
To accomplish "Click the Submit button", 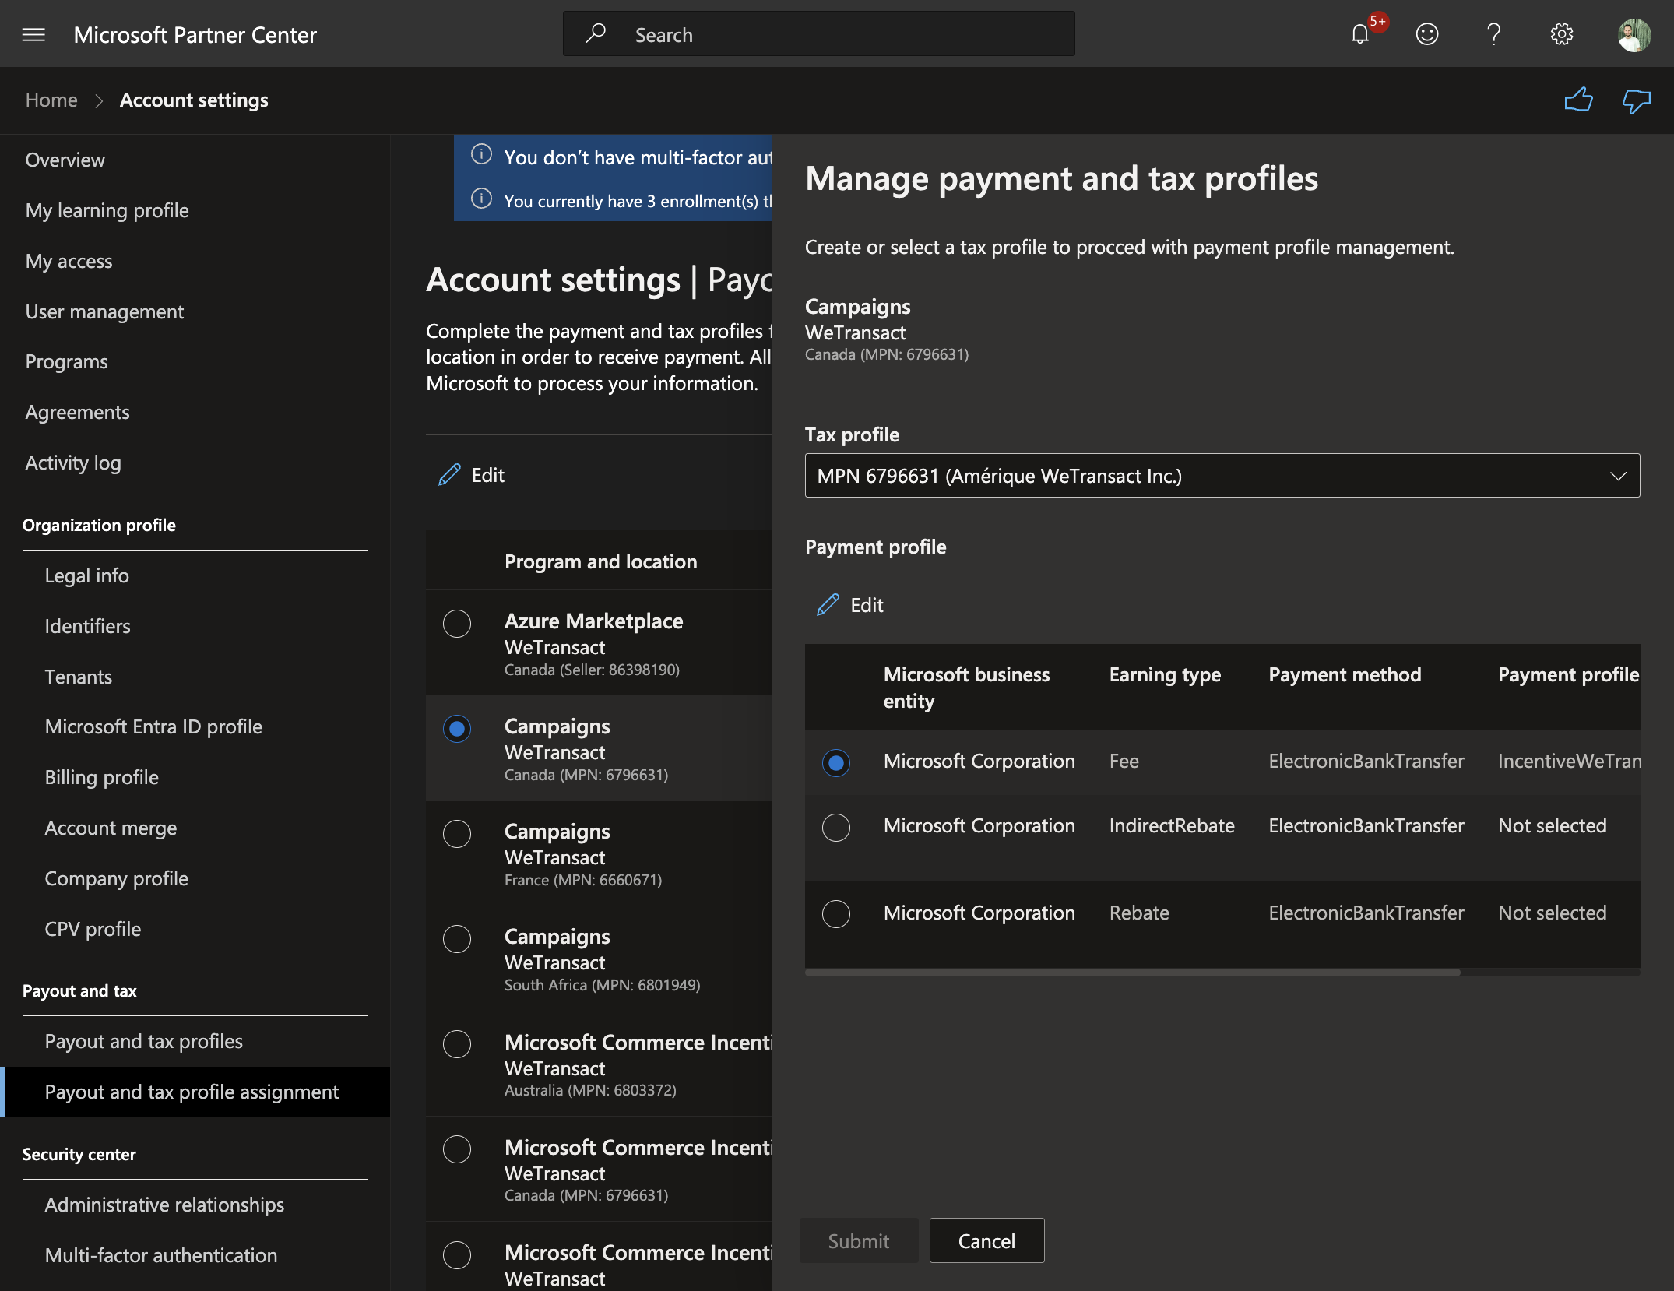I will (x=859, y=1240).
